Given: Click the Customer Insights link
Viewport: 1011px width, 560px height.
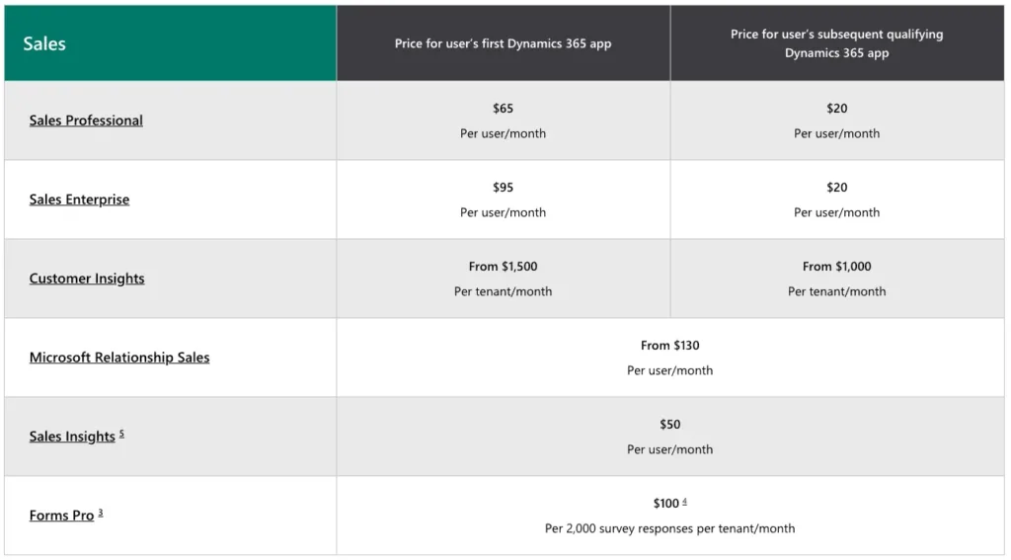Looking at the screenshot, I should point(87,279).
